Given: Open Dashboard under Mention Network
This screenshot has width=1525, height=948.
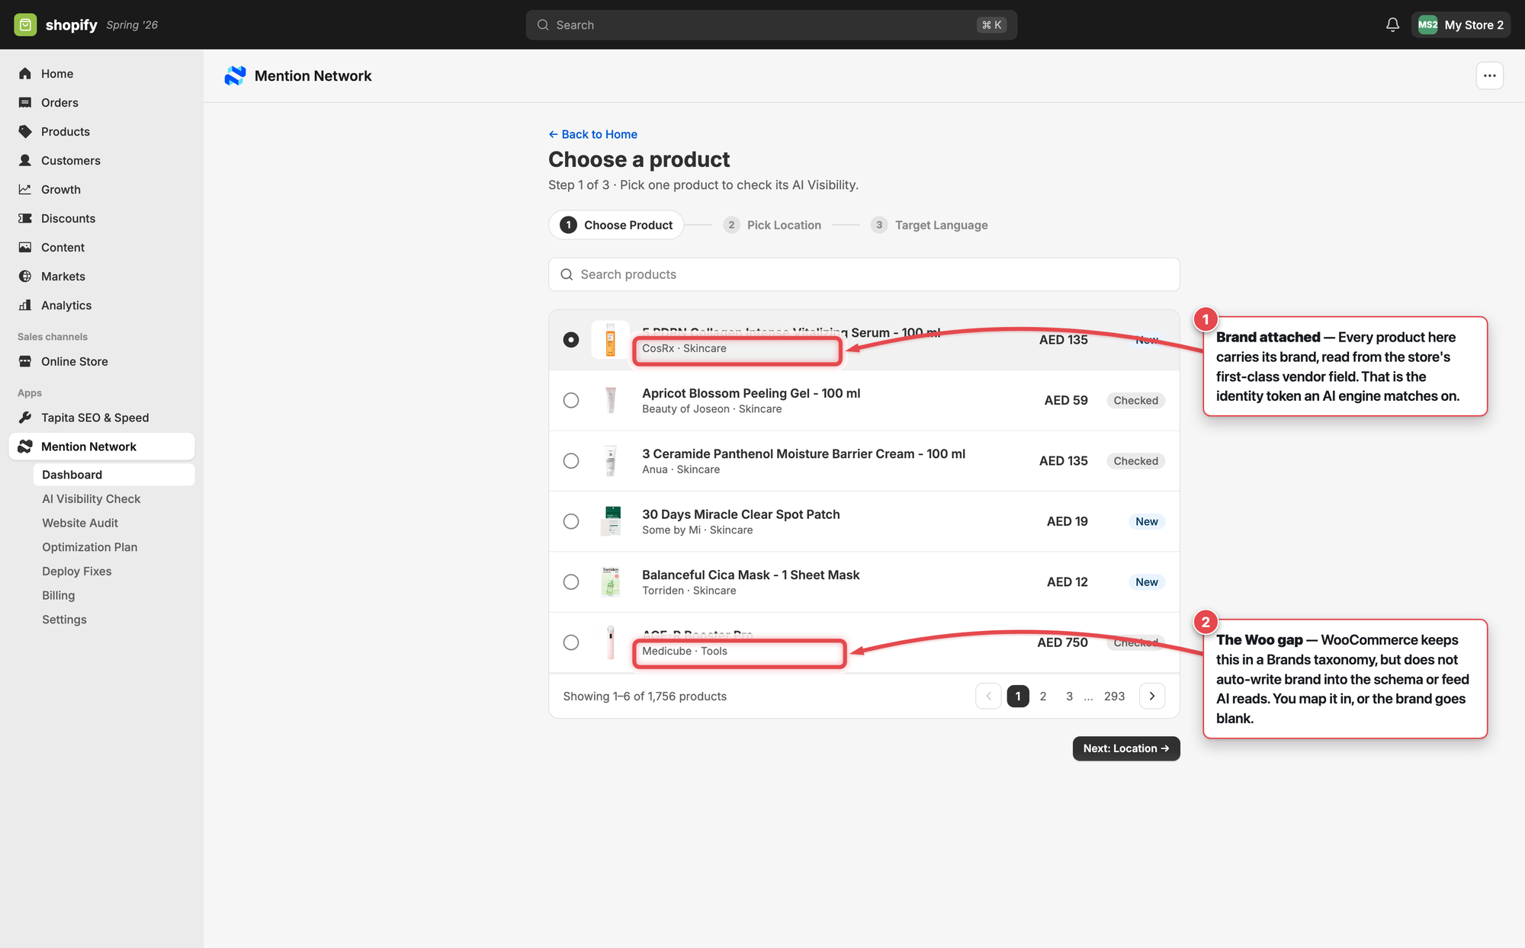Looking at the screenshot, I should 114,475.
